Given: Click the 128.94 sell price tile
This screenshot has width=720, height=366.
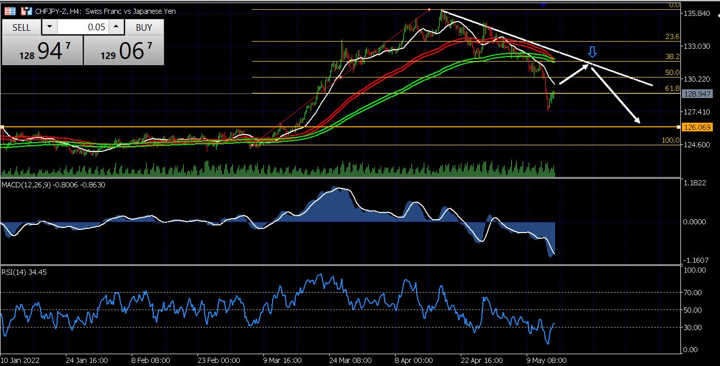Looking at the screenshot, I should point(42,51).
